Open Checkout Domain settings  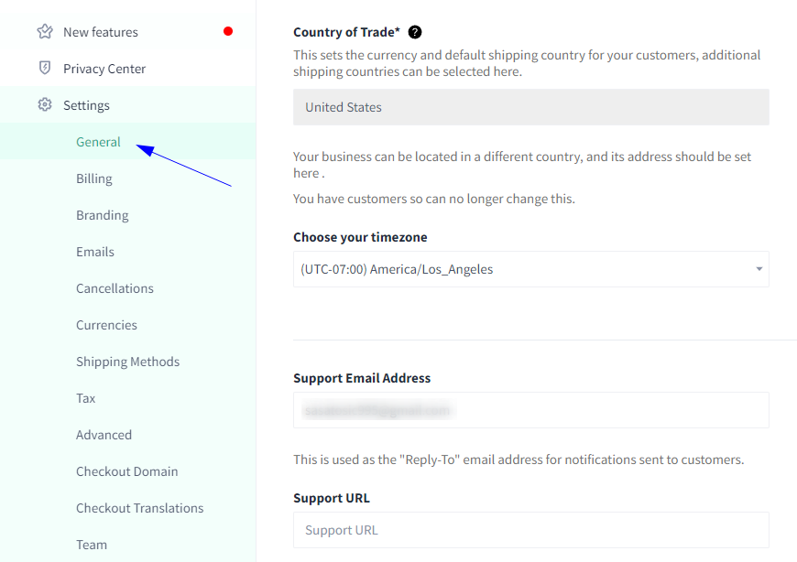coord(127,471)
